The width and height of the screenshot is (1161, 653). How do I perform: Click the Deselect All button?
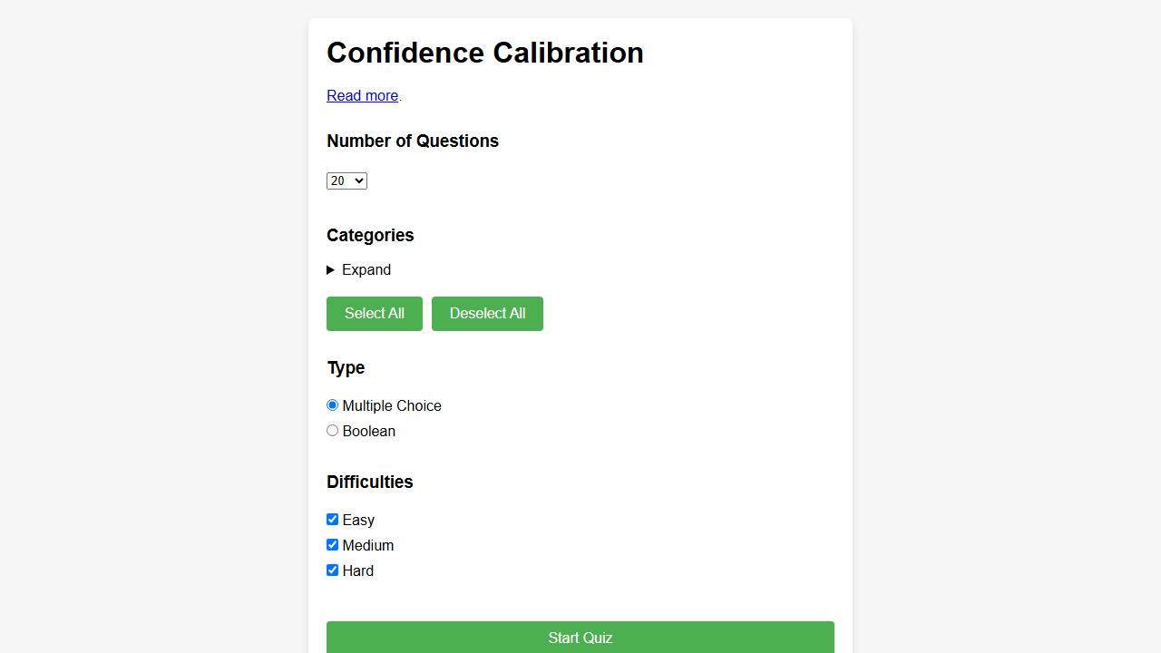(487, 314)
